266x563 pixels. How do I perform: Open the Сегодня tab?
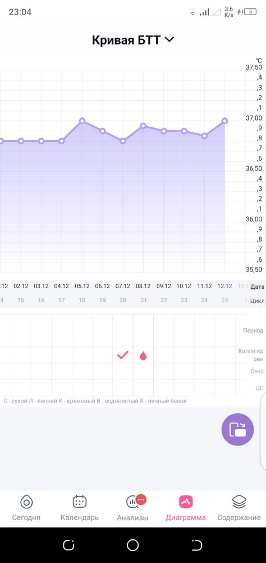coord(26,508)
